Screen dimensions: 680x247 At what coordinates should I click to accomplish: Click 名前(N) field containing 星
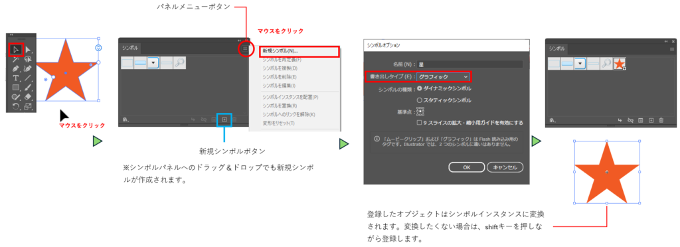coord(470,64)
